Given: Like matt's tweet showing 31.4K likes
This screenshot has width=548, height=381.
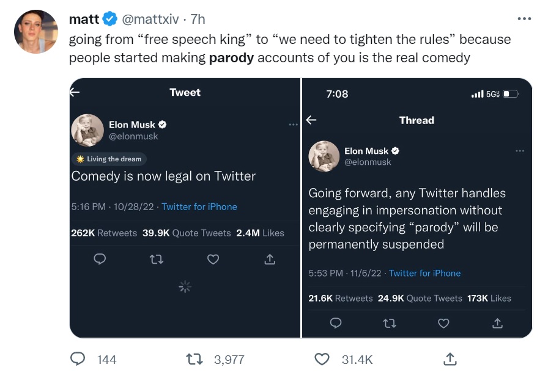Looking at the screenshot, I should (x=322, y=359).
